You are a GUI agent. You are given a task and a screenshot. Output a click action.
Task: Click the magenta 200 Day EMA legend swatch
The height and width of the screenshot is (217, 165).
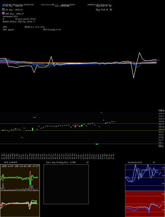[3, 13]
